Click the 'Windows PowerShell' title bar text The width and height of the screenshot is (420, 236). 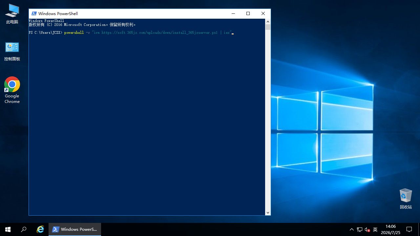pos(58,13)
